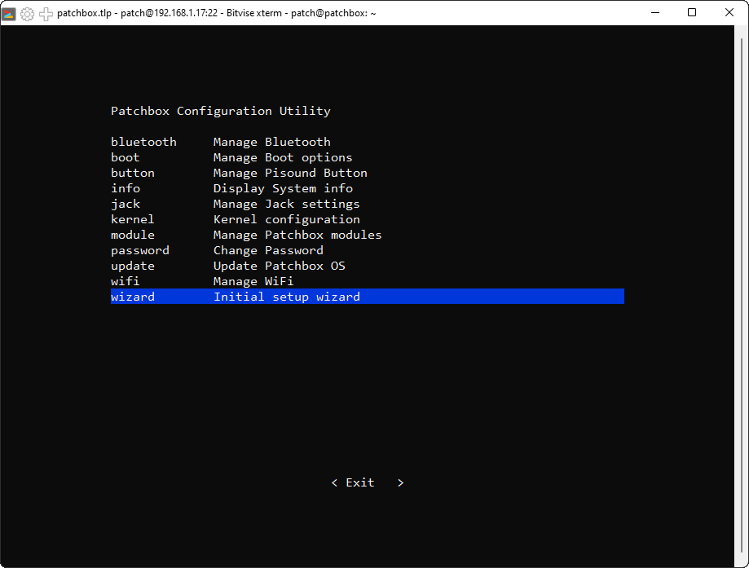This screenshot has height=568, width=749.
Task: Click 'Manage WiFi' description text
Action: coord(253,281)
